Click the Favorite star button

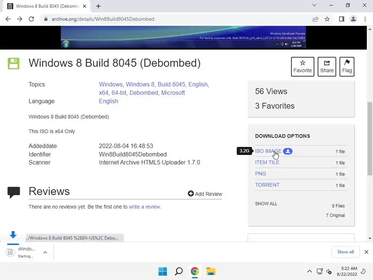click(303, 67)
